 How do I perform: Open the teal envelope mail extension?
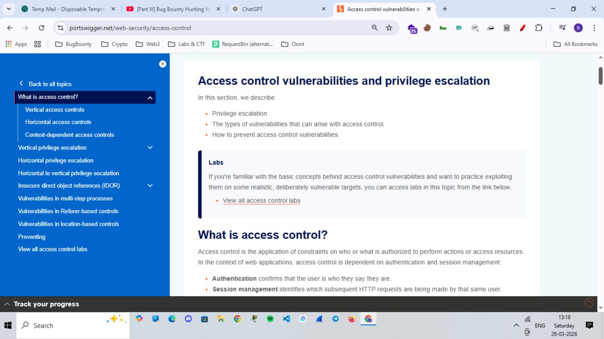pyautogui.click(x=459, y=28)
